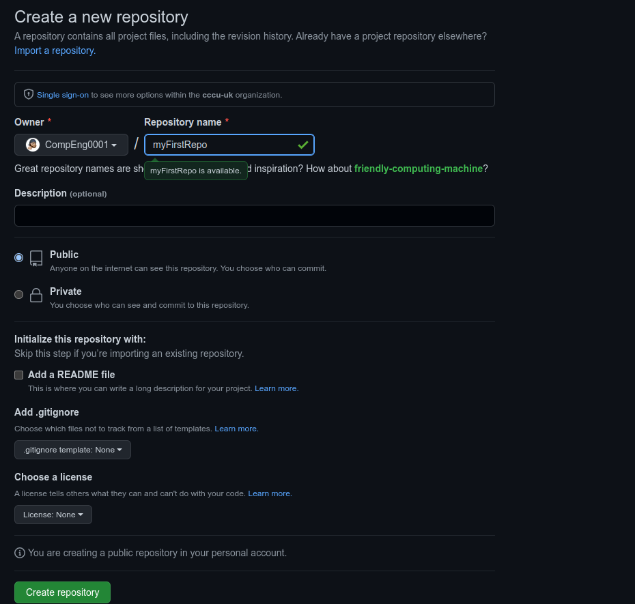The image size is (635, 604).
Task: Open the .gitignore template dropdown
Action: pos(72,449)
